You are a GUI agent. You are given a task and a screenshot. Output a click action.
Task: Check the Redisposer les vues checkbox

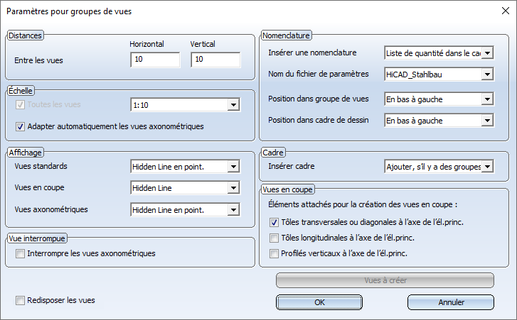20,300
